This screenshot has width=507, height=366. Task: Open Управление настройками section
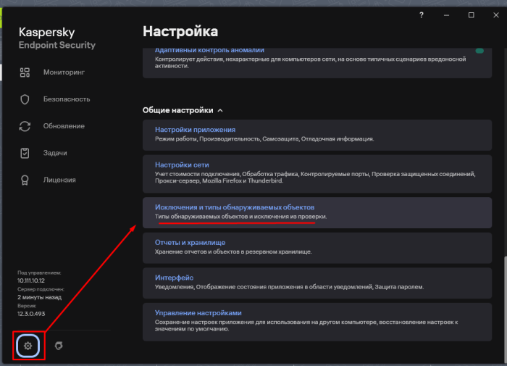198,313
